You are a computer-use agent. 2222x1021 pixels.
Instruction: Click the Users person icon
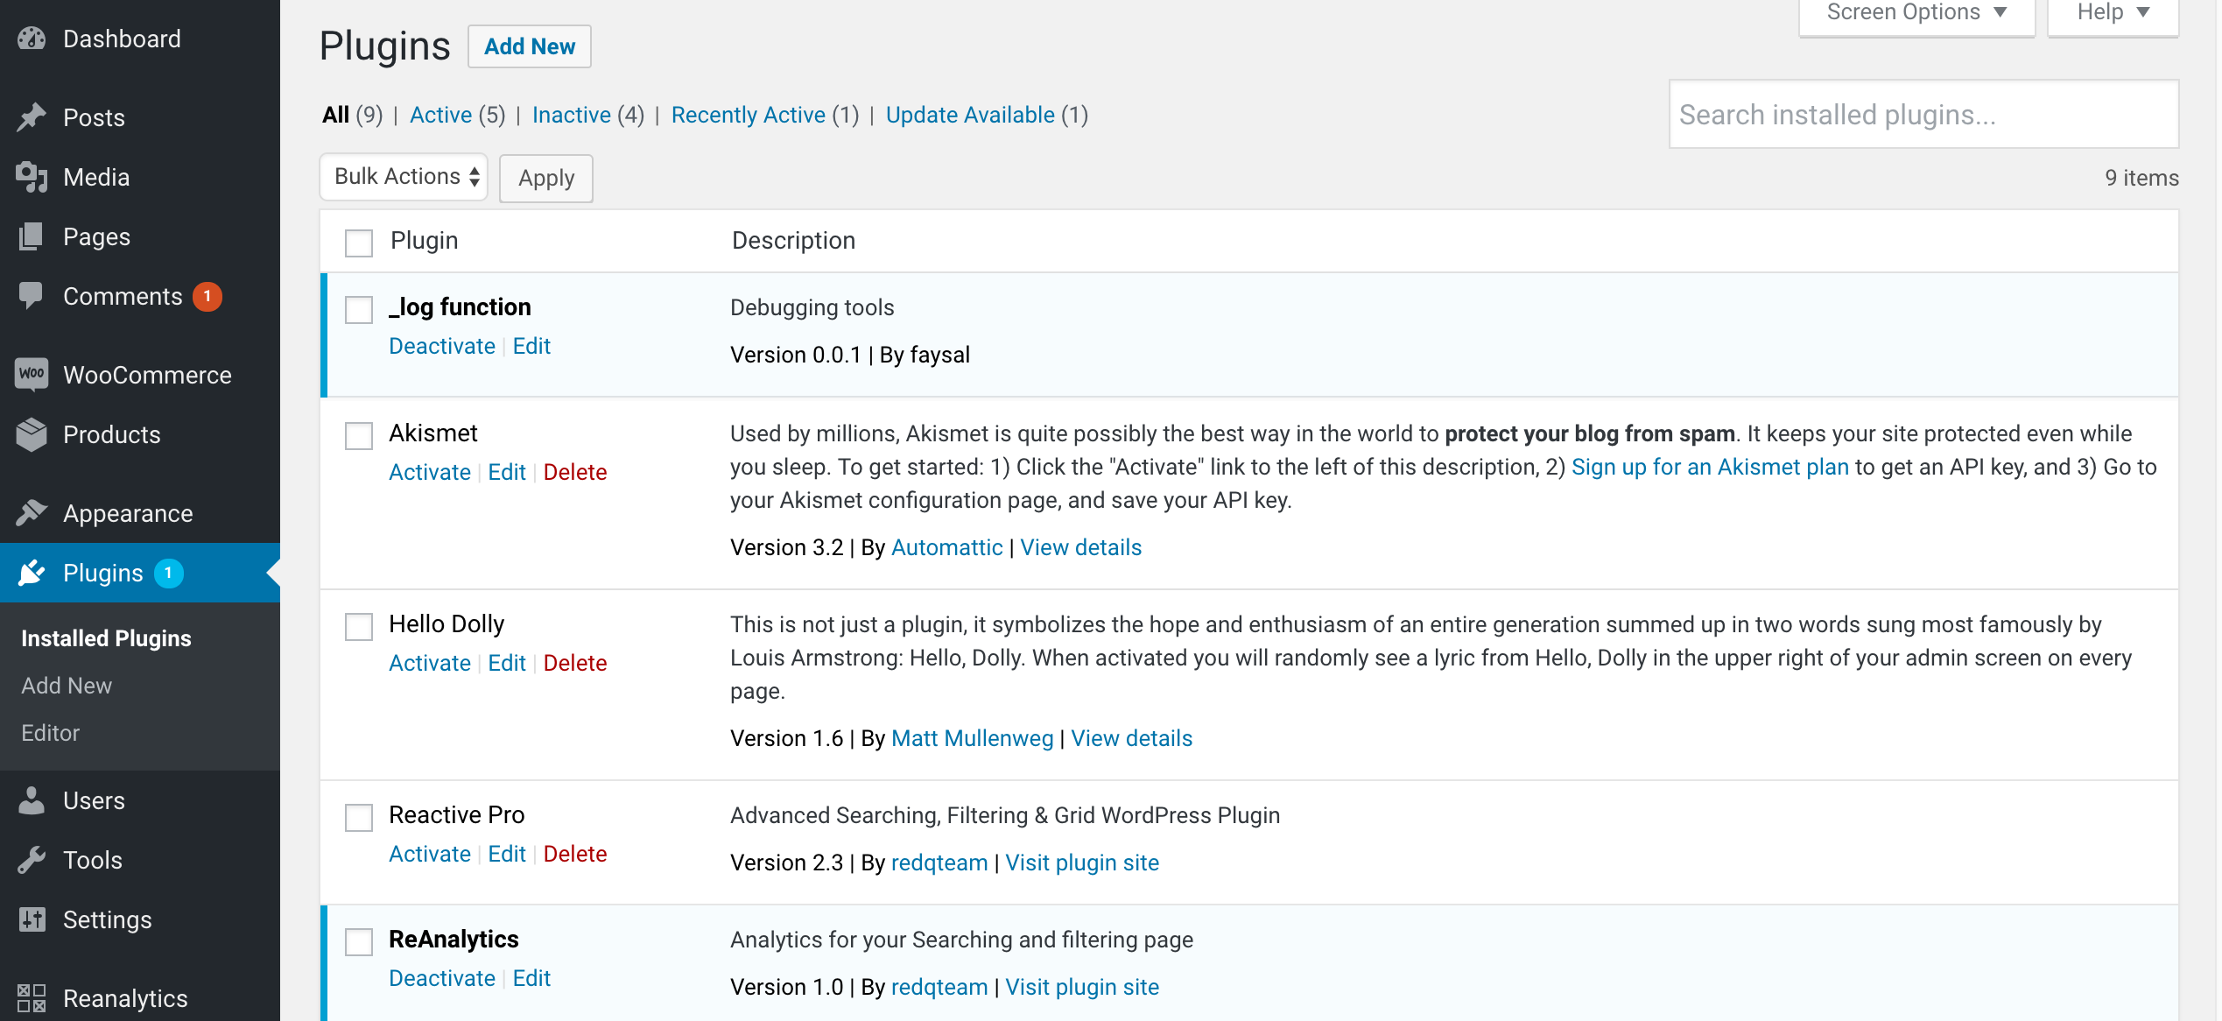tap(32, 800)
